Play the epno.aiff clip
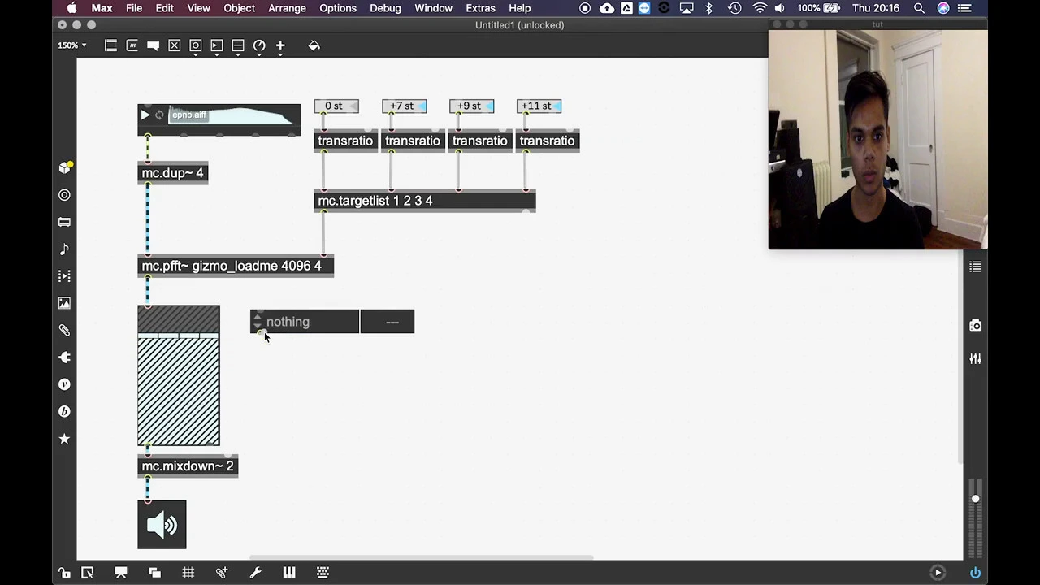 [x=145, y=115]
